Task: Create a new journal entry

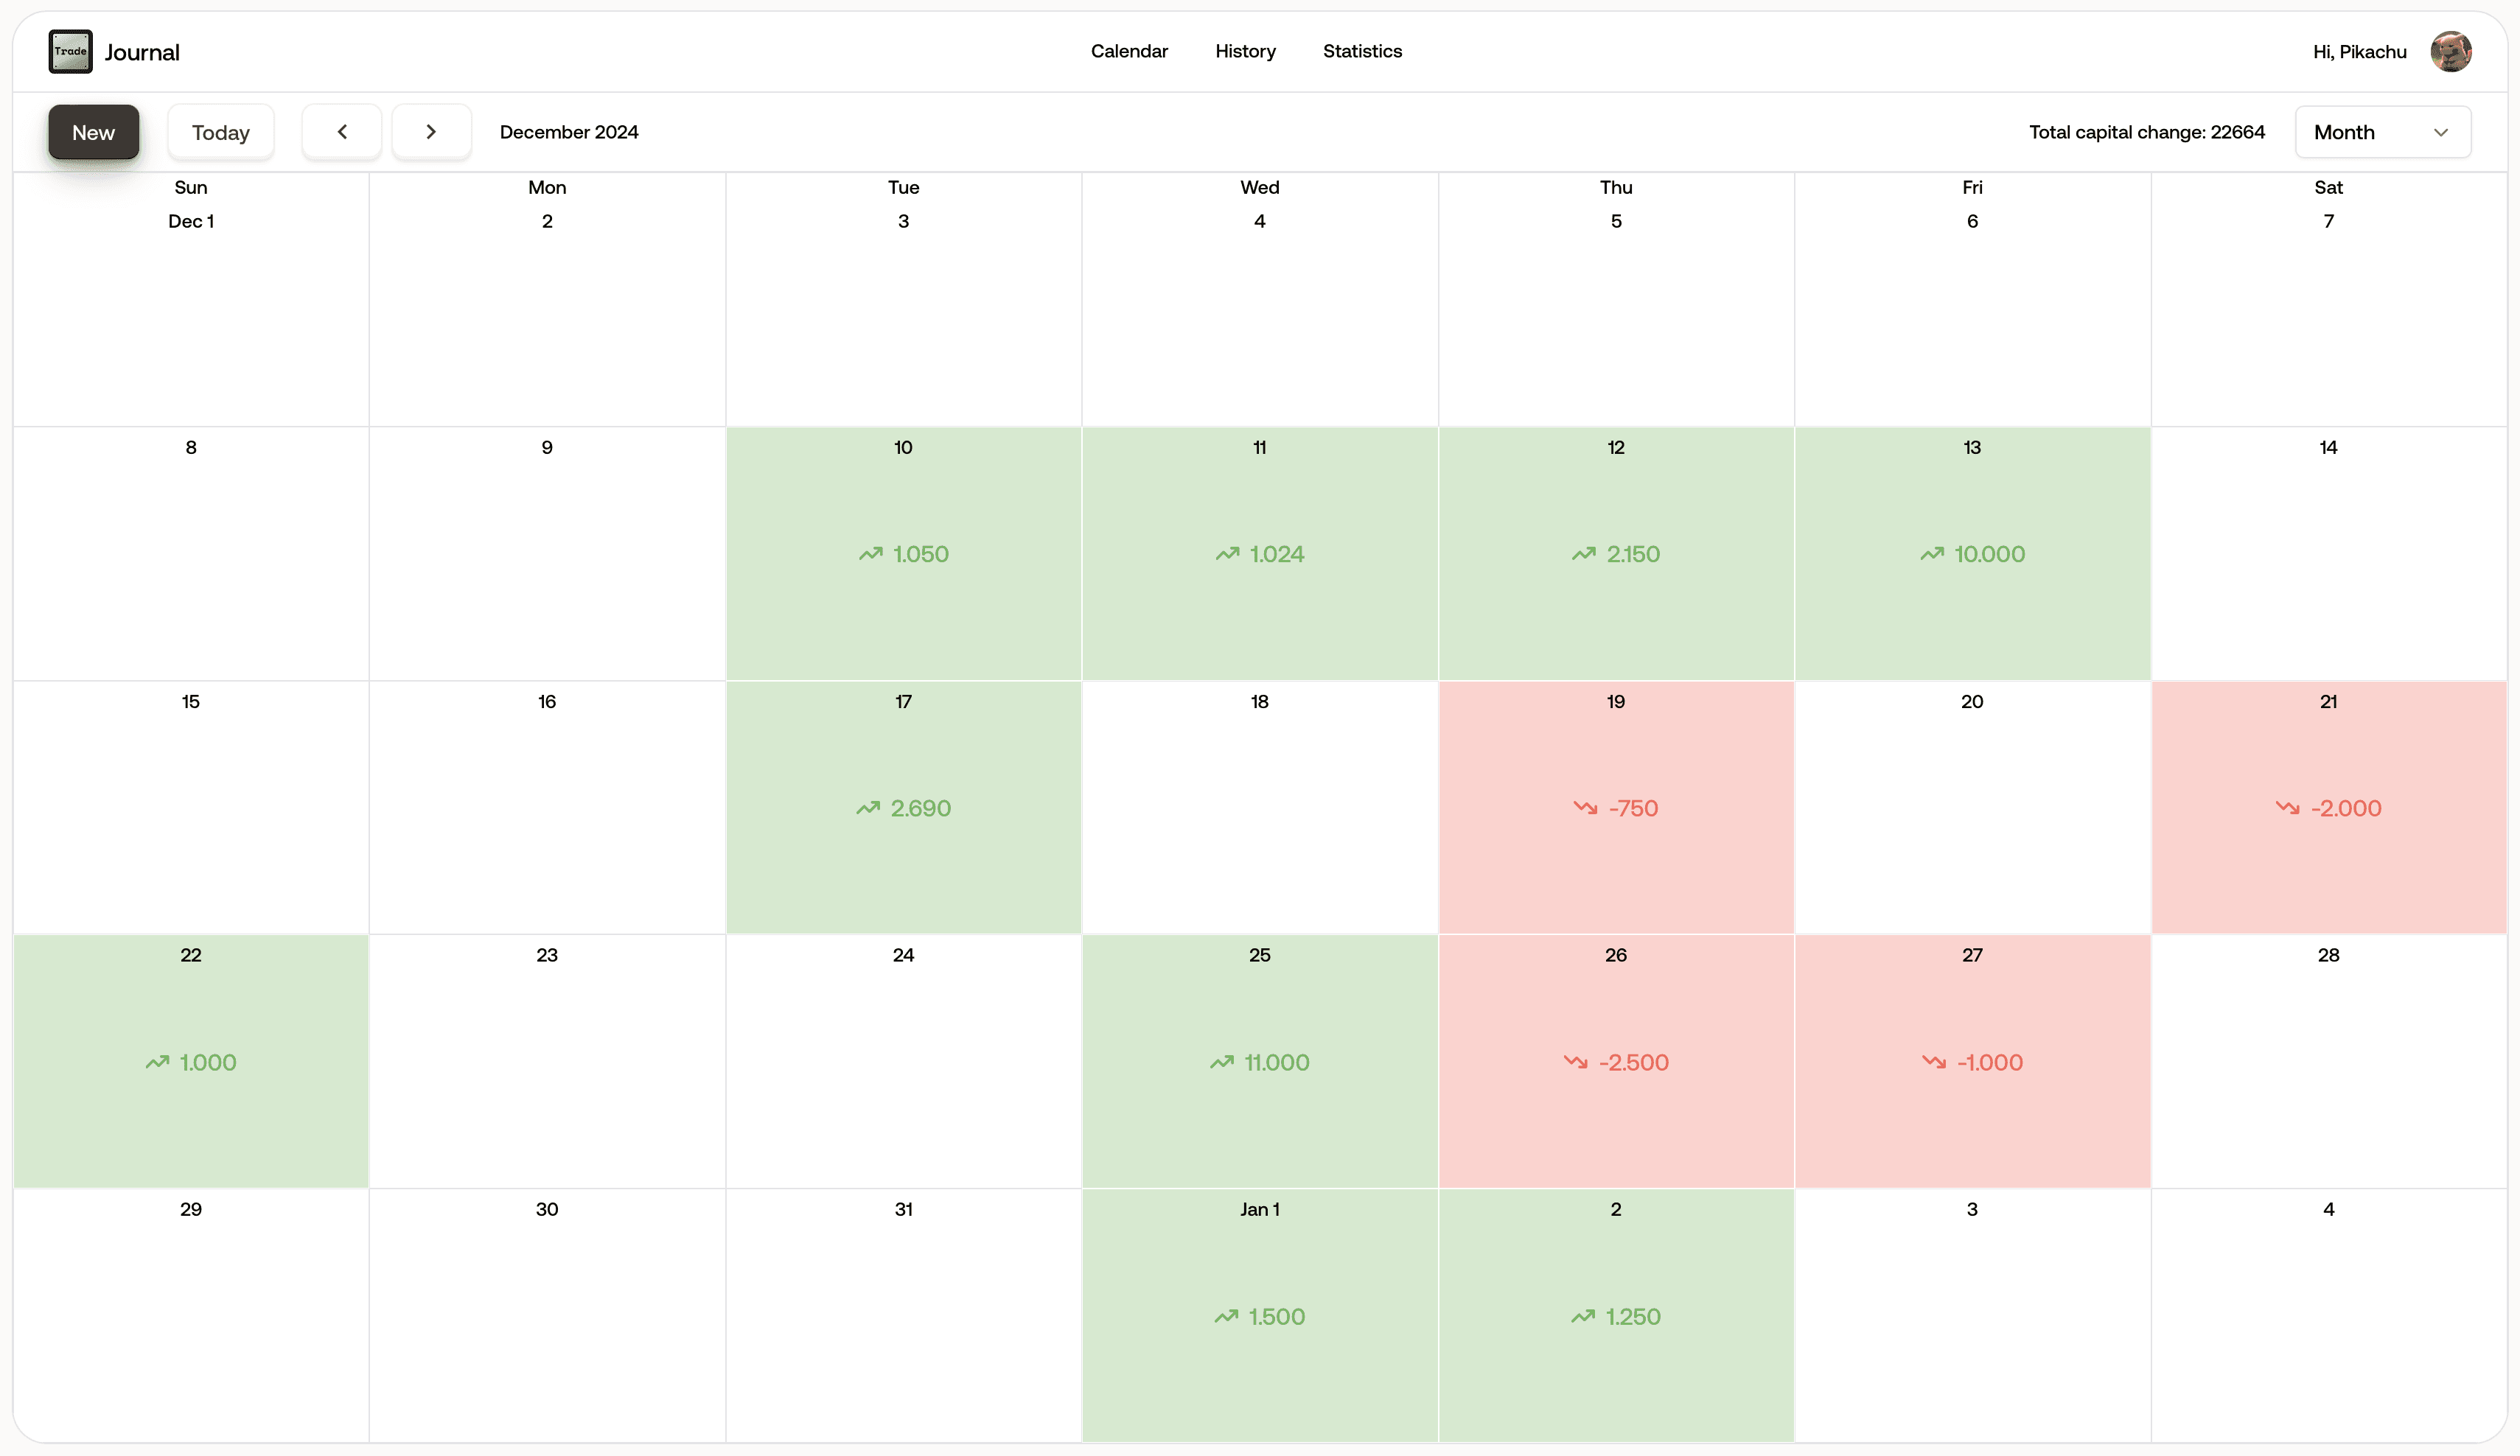Action: [93, 131]
